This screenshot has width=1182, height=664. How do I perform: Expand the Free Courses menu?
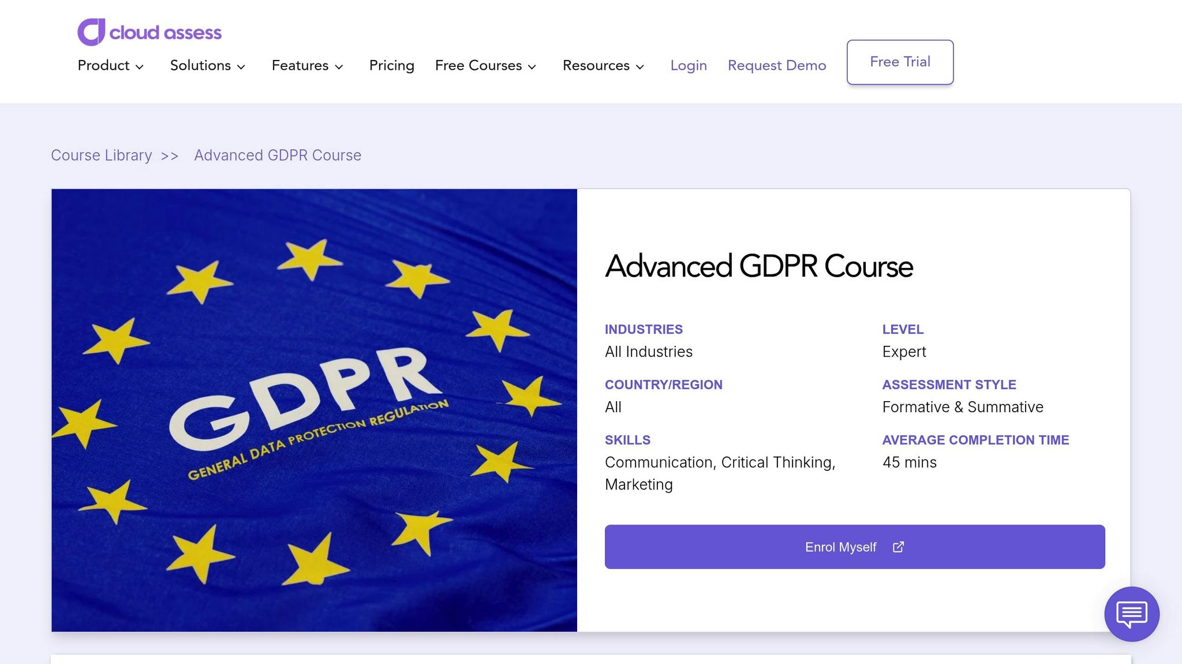click(x=485, y=66)
